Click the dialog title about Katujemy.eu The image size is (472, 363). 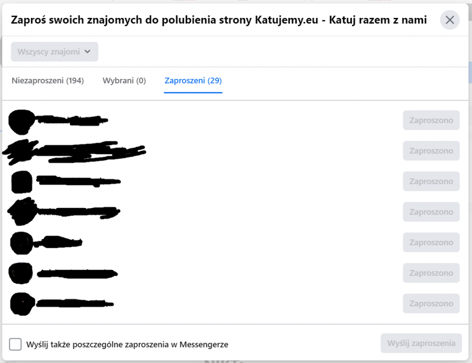pos(219,20)
